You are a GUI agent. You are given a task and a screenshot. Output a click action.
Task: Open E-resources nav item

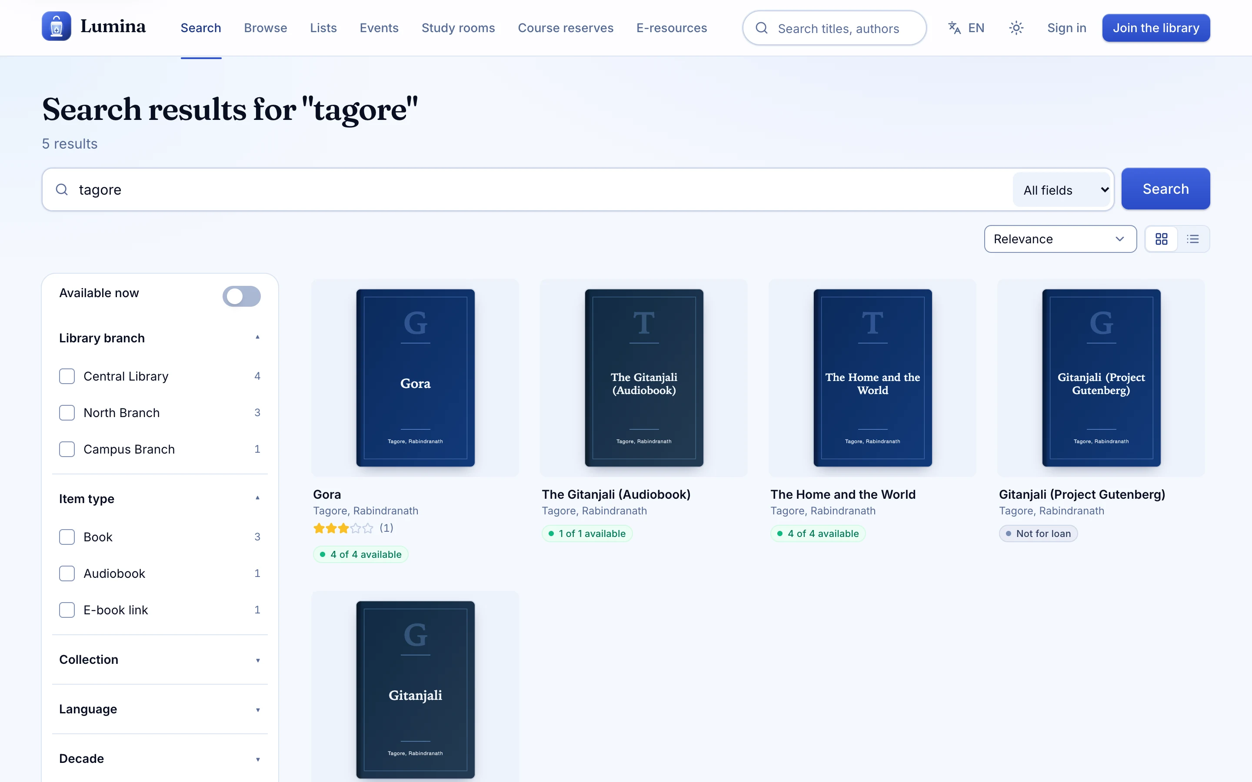click(672, 28)
